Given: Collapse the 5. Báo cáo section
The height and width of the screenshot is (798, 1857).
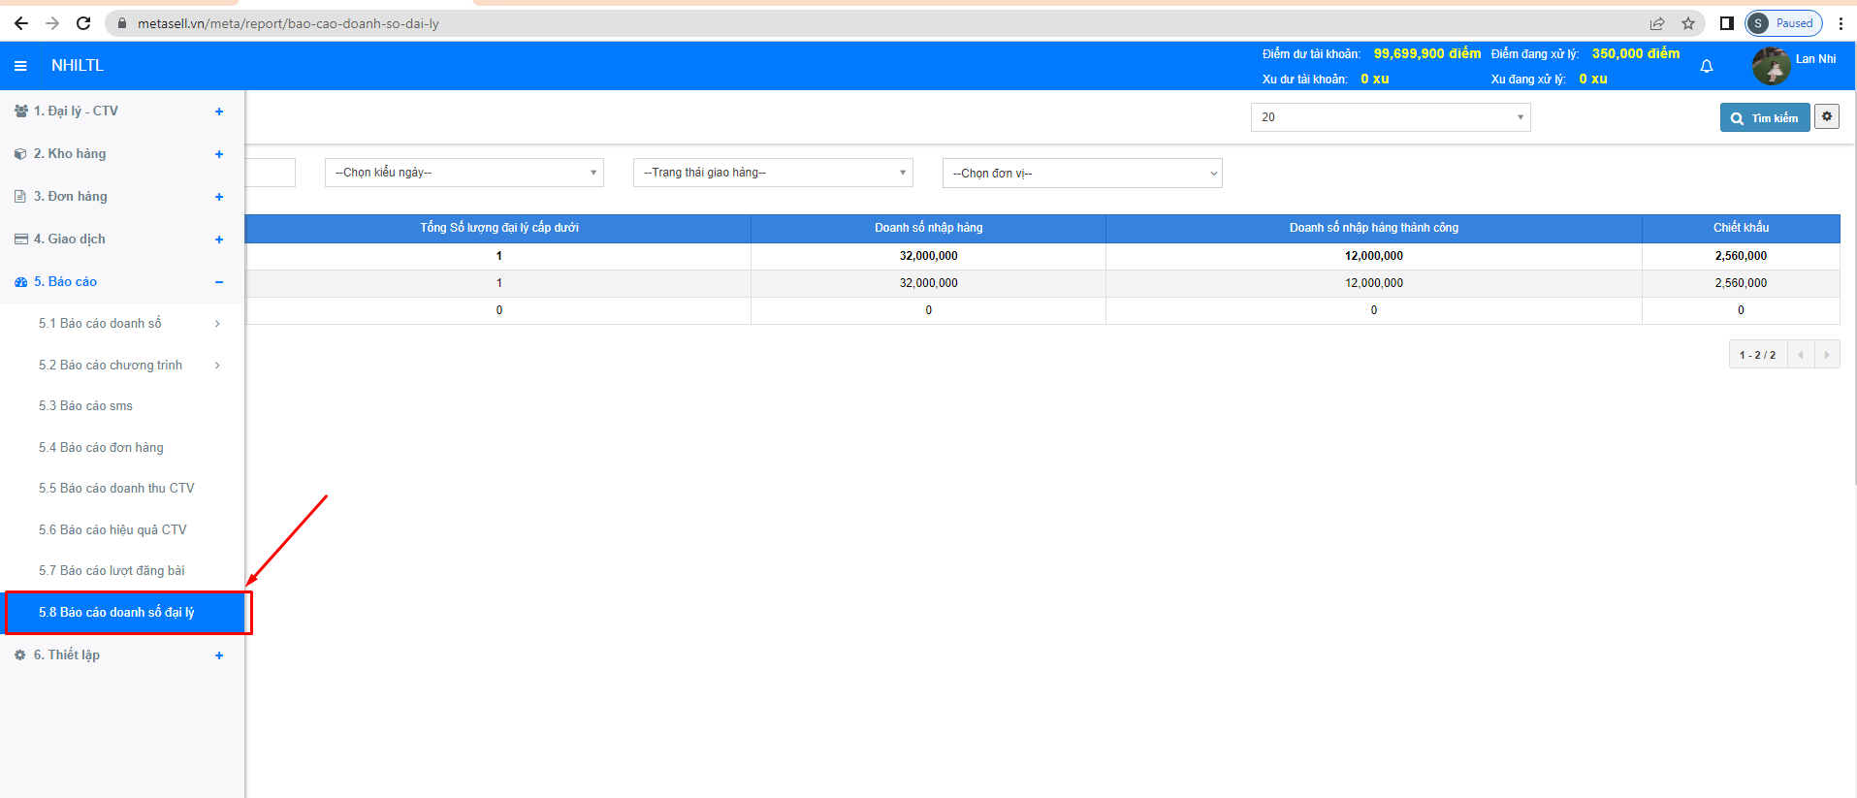Looking at the screenshot, I should pos(219,282).
